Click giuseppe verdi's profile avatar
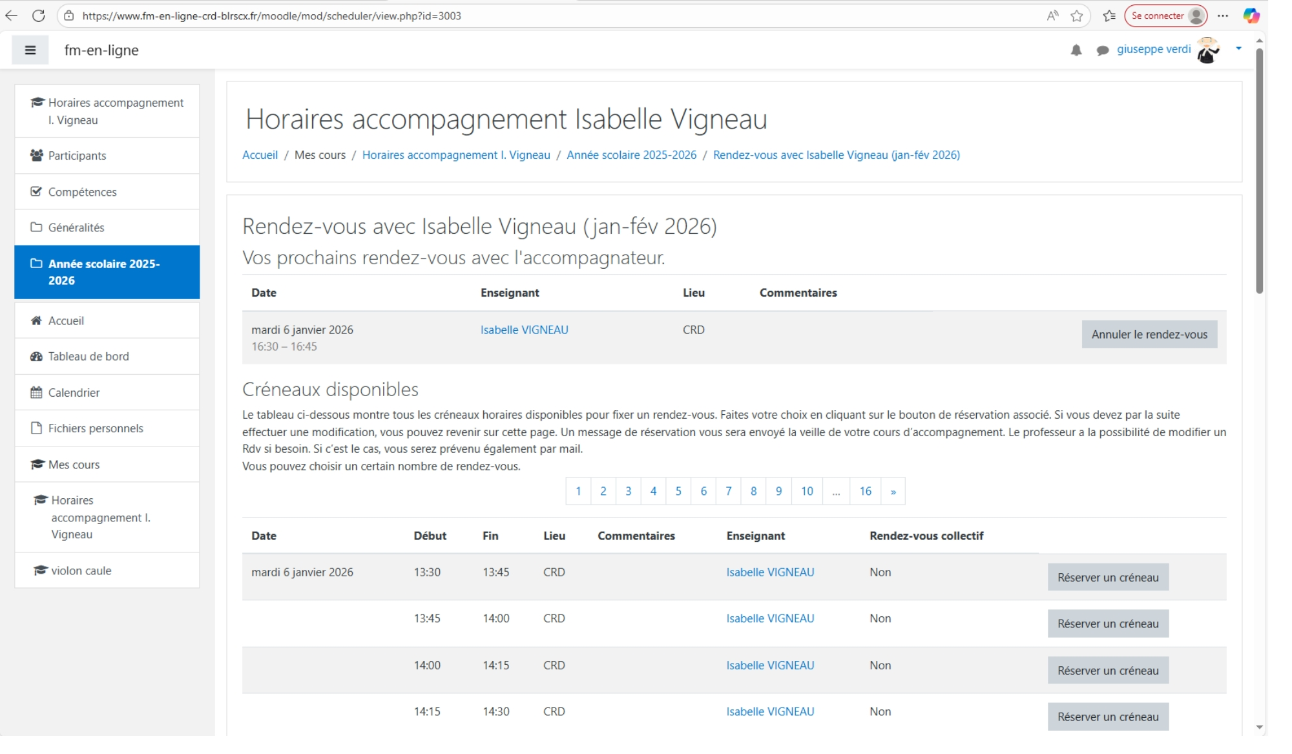Image resolution: width=1292 pixels, height=754 pixels. [1207, 50]
